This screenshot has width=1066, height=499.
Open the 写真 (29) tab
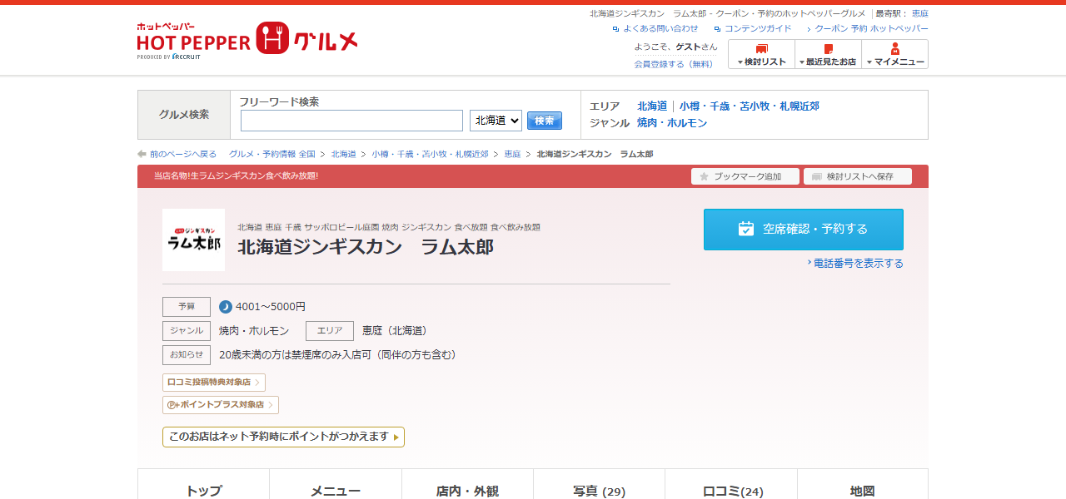point(599,484)
